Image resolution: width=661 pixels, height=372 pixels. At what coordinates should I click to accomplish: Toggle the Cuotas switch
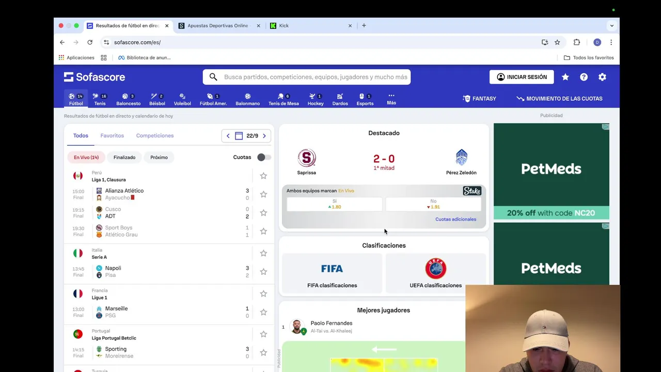pyautogui.click(x=263, y=157)
